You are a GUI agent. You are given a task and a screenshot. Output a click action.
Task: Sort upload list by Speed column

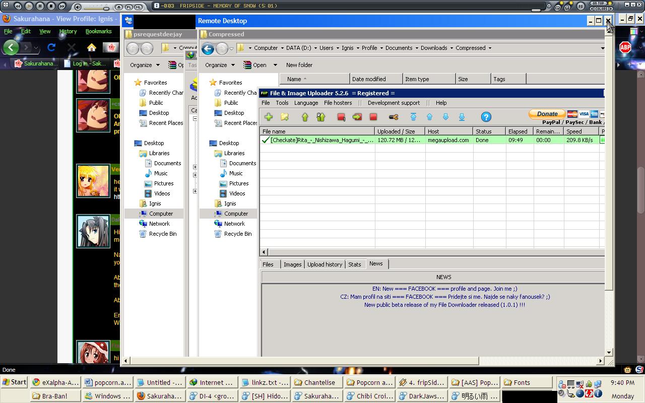[x=581, y=131]
